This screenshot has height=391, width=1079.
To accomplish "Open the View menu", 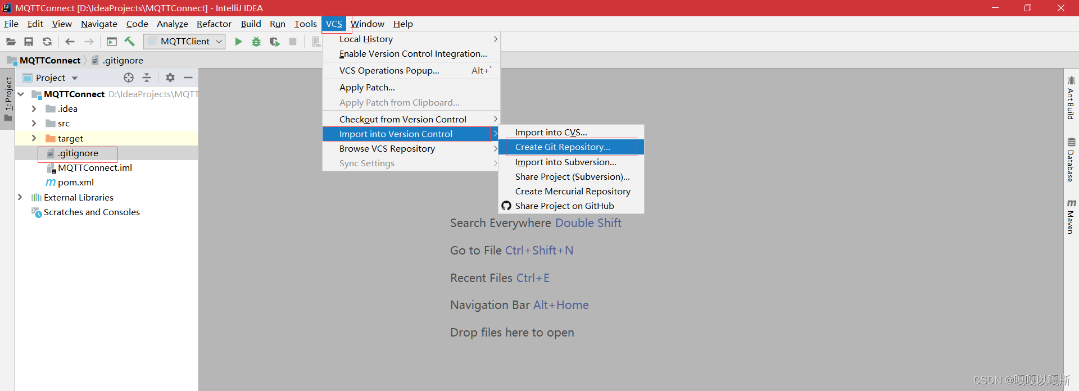I will point(62,24).
